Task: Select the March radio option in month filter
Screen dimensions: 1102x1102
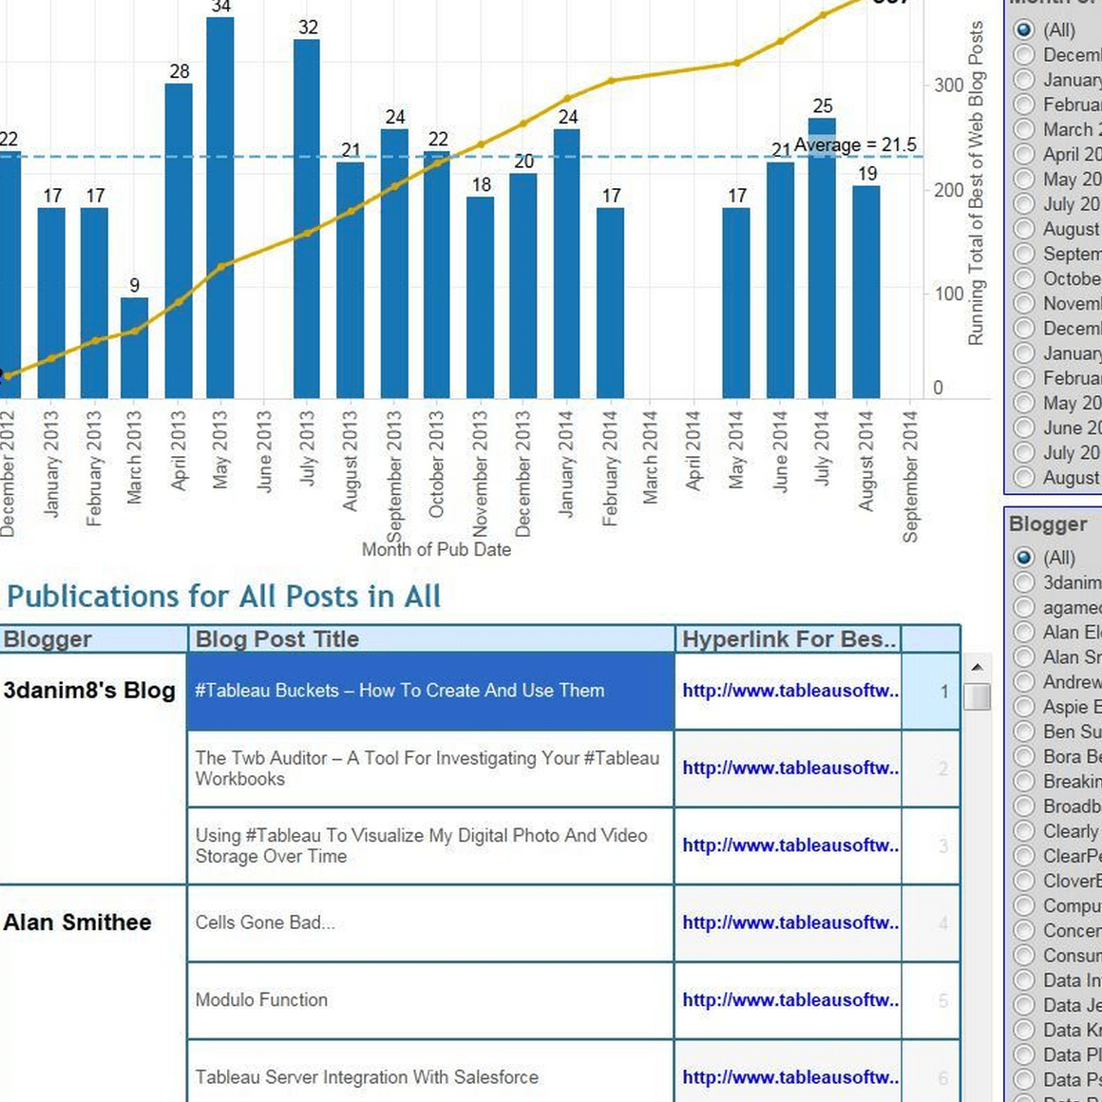Action: [x=1024, y=130]
